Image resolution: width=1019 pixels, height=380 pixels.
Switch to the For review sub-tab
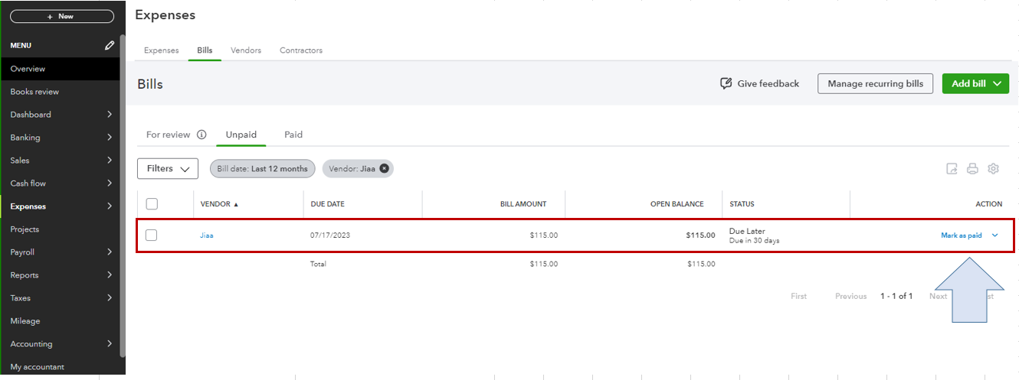[168, 135]
